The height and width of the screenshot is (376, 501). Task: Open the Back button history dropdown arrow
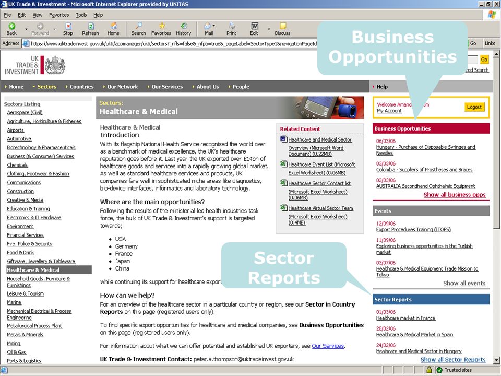(26, 29)
